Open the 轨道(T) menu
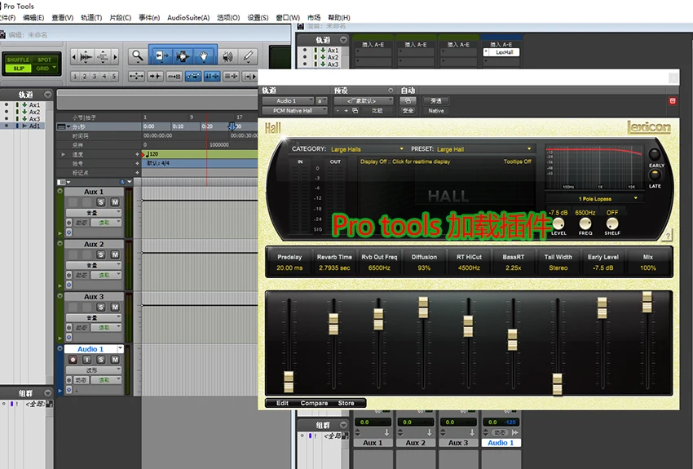Viewport: 693px width, 469px height. pyautogui.click(x=91, y=18)
